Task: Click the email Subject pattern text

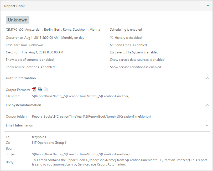Action: tap(81, 154)
